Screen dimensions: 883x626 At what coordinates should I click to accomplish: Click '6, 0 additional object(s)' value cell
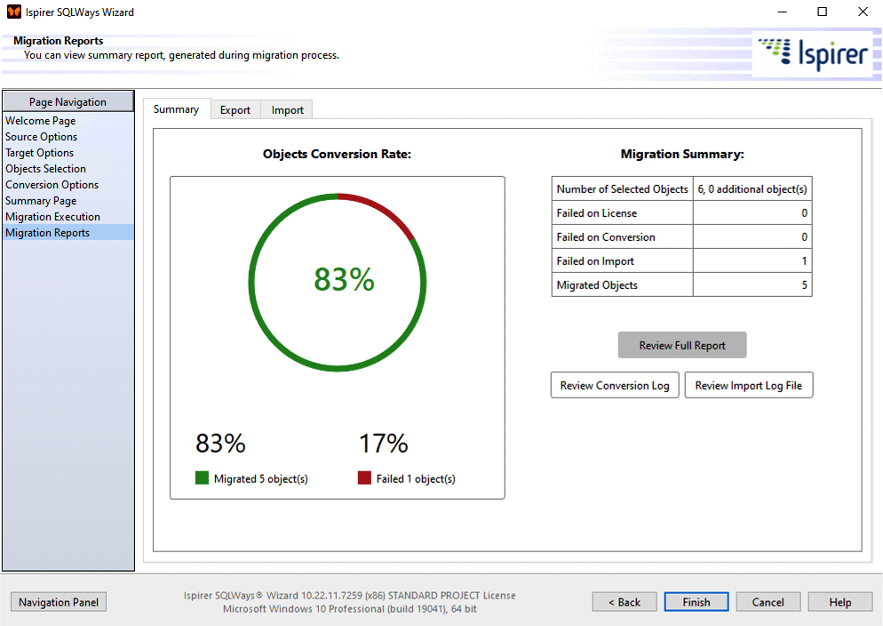click(752, 189)
